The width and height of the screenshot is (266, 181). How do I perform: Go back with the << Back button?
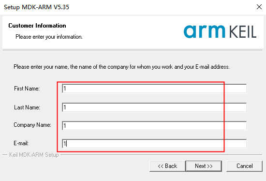167,166
